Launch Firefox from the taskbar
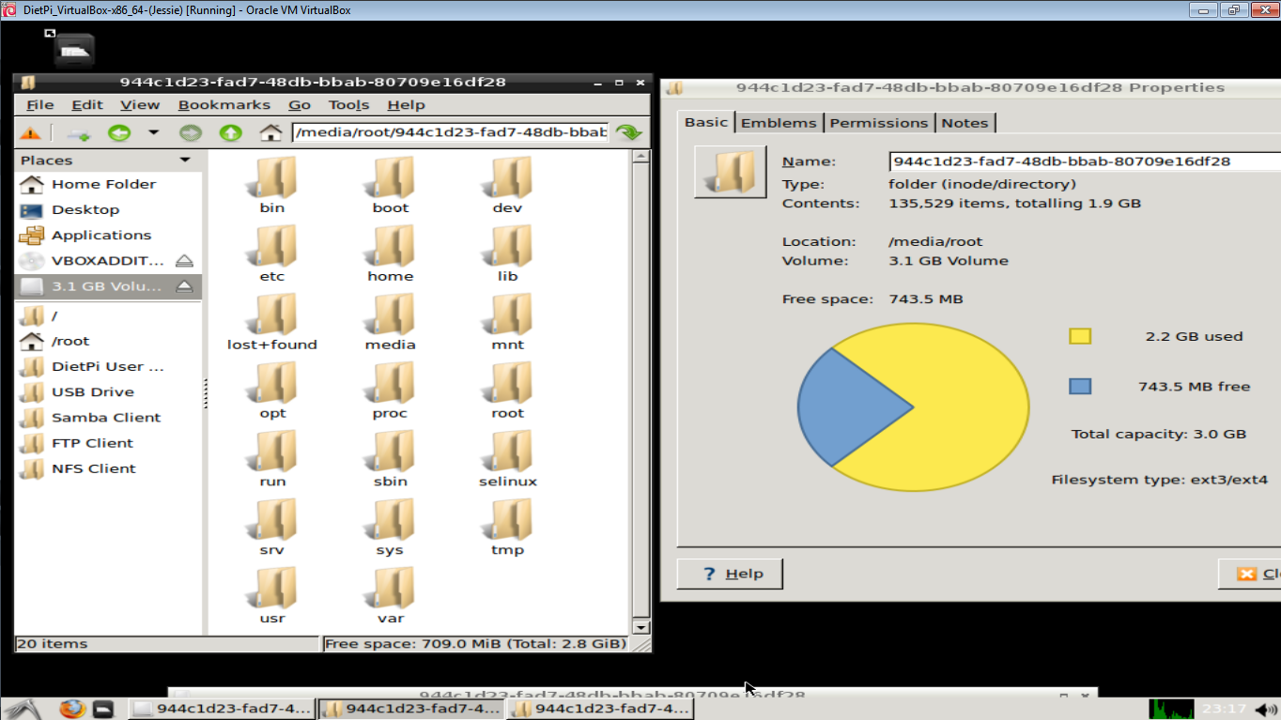 (72, 709)
